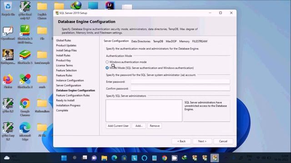Cancel the SQL Server setup
This screenshot has height=163, width=291.
pyautogui.click(x=223, y=141)
